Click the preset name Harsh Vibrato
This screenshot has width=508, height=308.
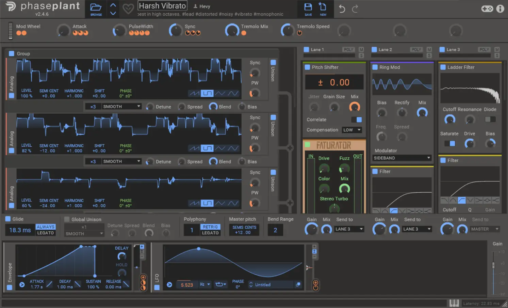[162, 6]
